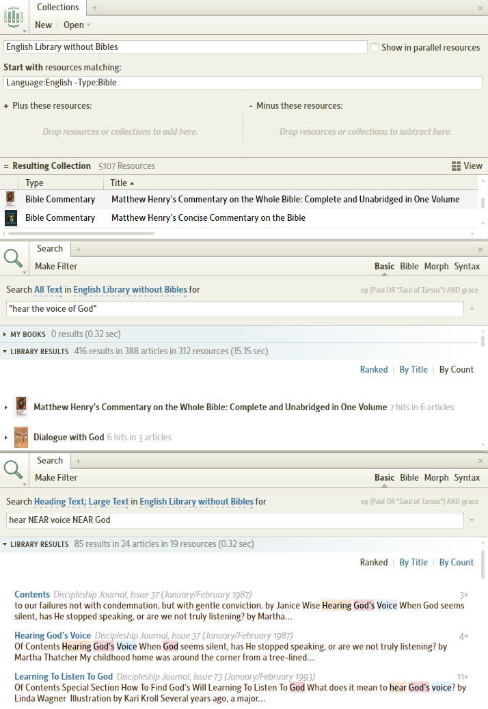Change the English Library without Bibles scope in the second search
Screen dimensions: 488x709
click(x=197, y=501)
